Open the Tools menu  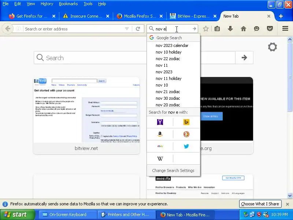pyautogui.click(x=88, y=4)
